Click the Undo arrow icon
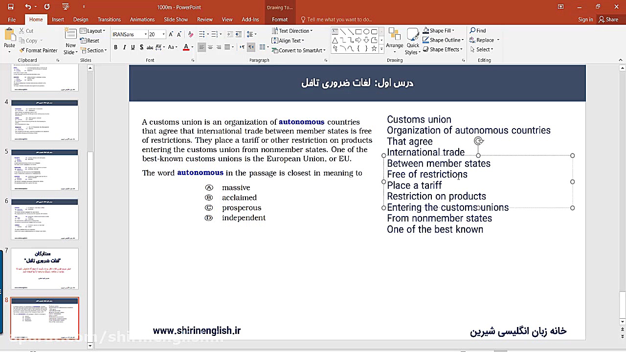This screenshot has height=352, width=626. pyautogui.click(x=28, y=7)
